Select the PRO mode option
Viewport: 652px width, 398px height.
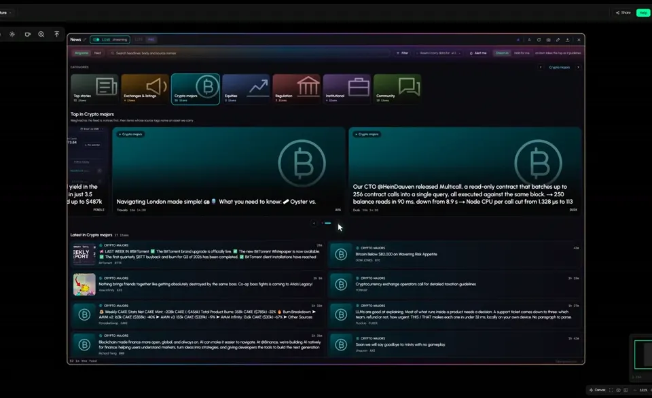(x=151, y=39)
